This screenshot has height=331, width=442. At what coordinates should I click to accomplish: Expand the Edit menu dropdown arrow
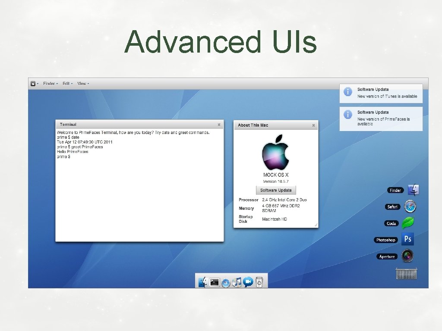tap(72, 84)
